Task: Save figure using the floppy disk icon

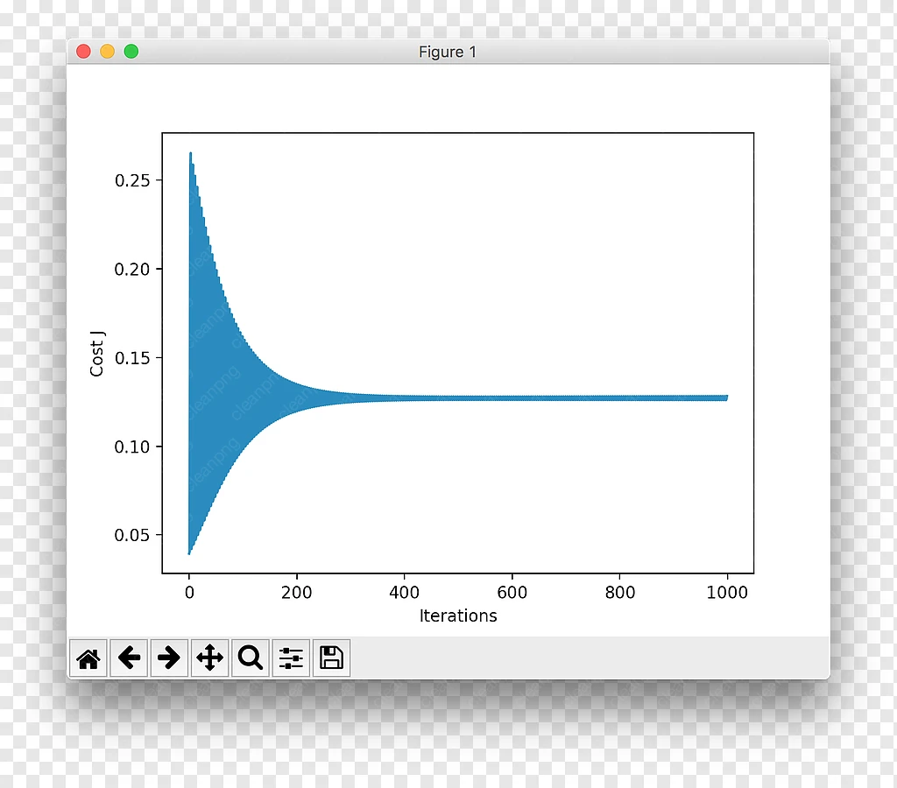Action: (x=331, y=658)
